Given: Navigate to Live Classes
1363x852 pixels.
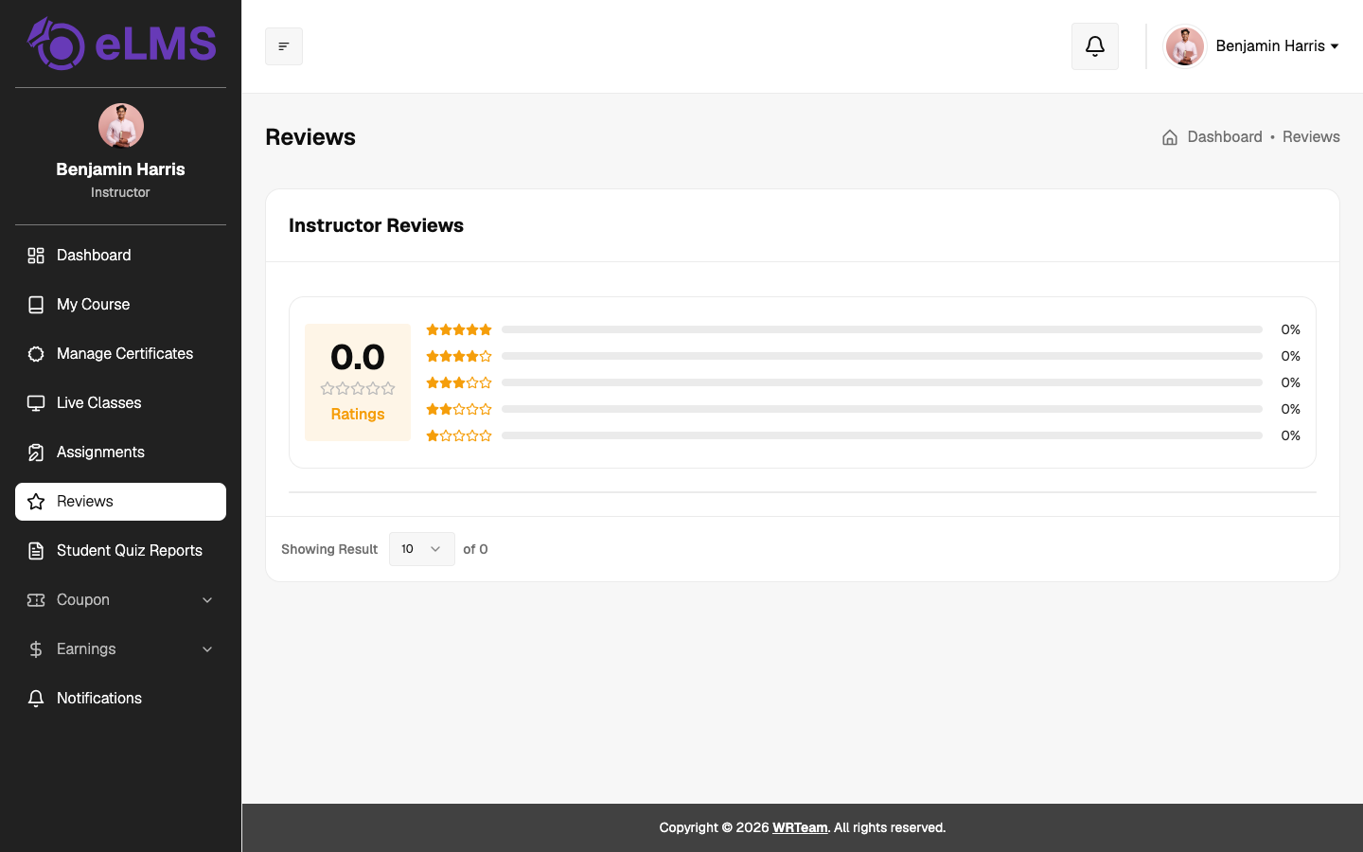Looking at the screenshot, I should 120,403.
